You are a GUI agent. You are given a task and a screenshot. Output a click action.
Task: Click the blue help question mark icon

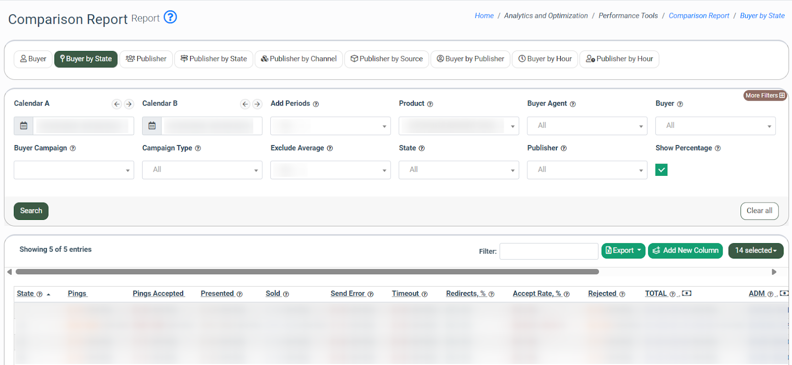[170, 17]
